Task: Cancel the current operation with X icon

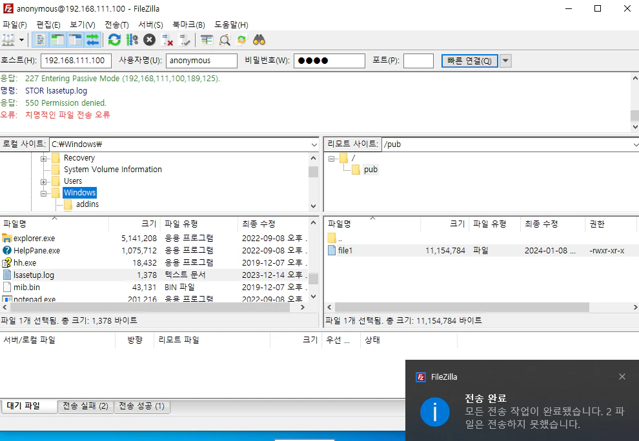Action: click(x=150, y=40)
